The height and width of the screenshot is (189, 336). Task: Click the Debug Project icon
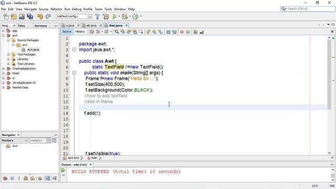[x=124, y=16]
